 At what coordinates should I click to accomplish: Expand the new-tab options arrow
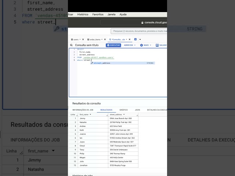pyautogui.click(x=140, y=40)
